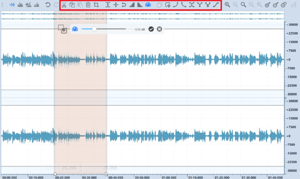Click 01:20.000 on the time ruler

click(222, 177)
